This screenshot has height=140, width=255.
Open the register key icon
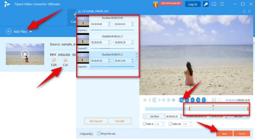[205, 4]
